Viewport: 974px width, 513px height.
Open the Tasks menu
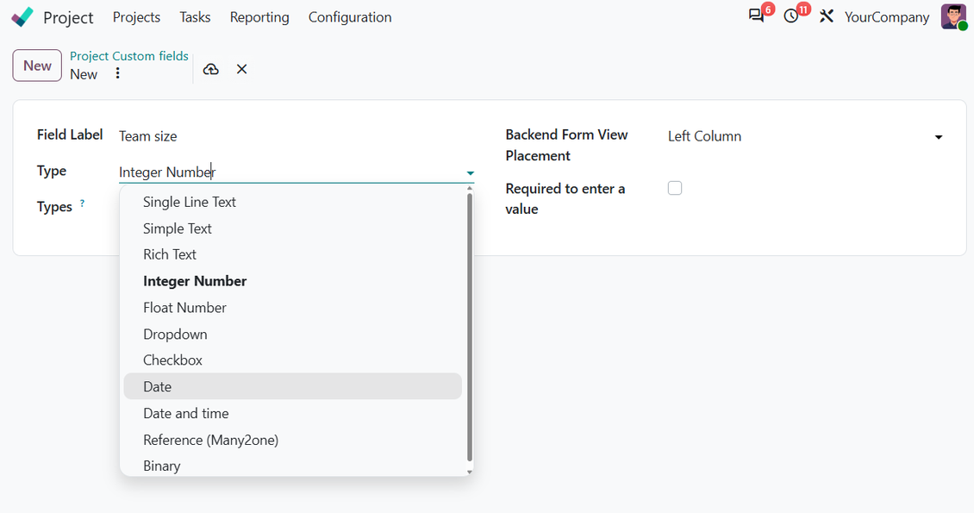click(x=195, y=17)
